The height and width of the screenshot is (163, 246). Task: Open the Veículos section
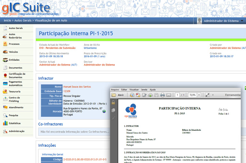coord(13,52)
